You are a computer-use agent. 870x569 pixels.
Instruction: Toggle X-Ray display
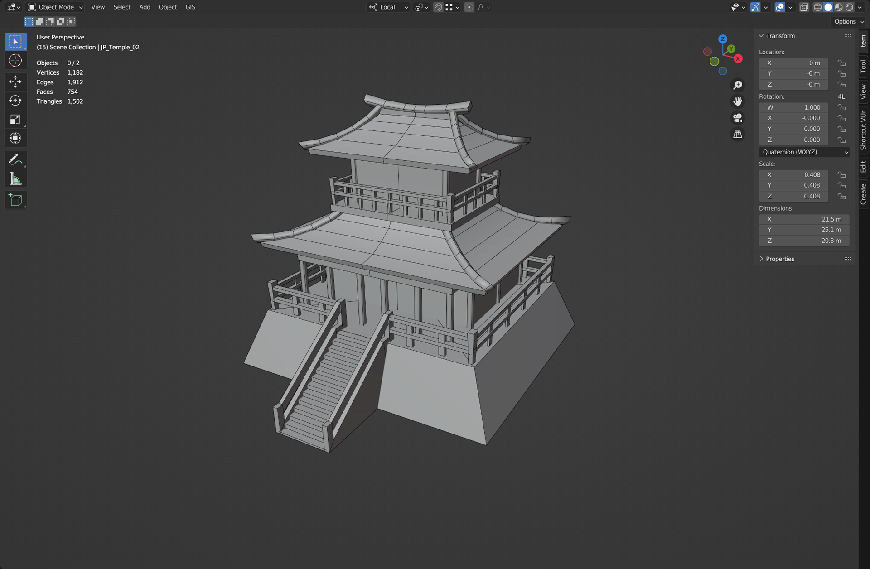(804, 7)
